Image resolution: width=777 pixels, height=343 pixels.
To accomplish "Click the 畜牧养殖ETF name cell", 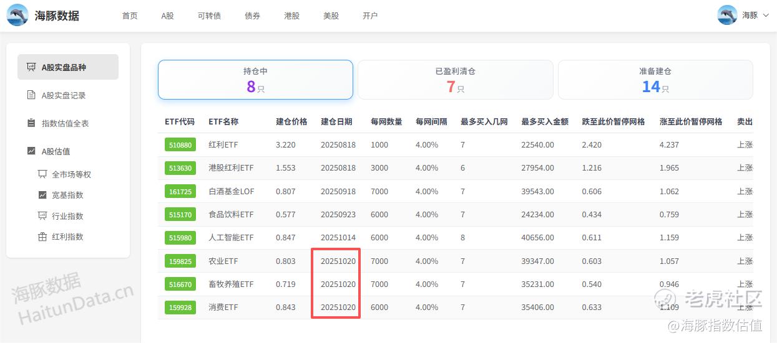I will [x=231, y=284].
